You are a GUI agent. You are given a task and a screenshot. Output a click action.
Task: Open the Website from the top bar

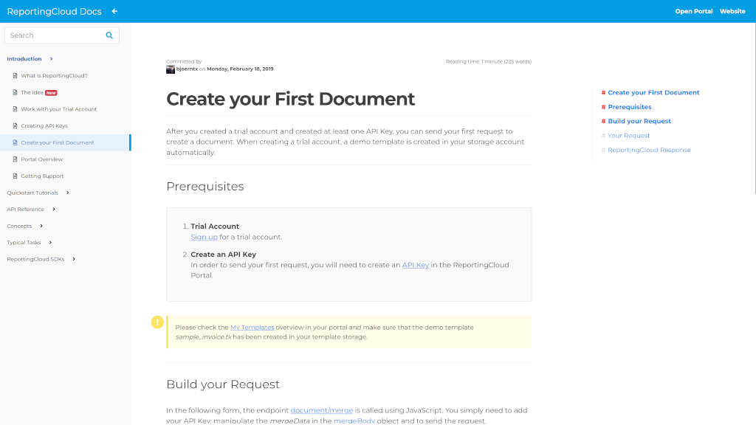tap(732, 11)
